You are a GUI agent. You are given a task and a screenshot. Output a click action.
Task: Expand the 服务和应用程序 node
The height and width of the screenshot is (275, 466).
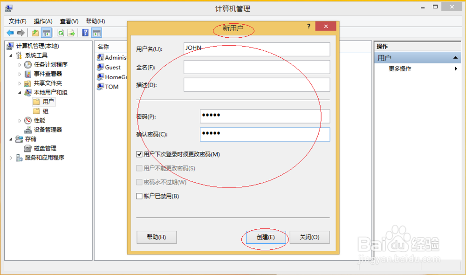(10, 158)
